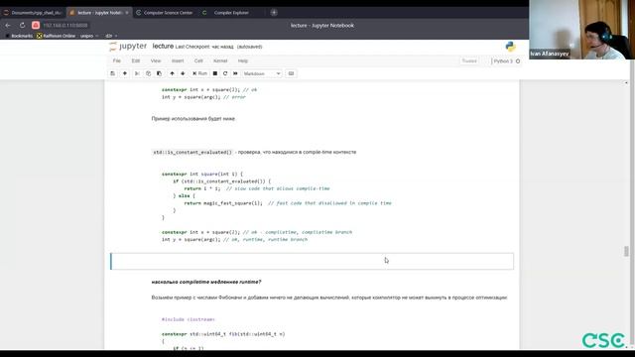Open the Help menu
Viewport: 635px width, 357px height.
tap(242, 60)
